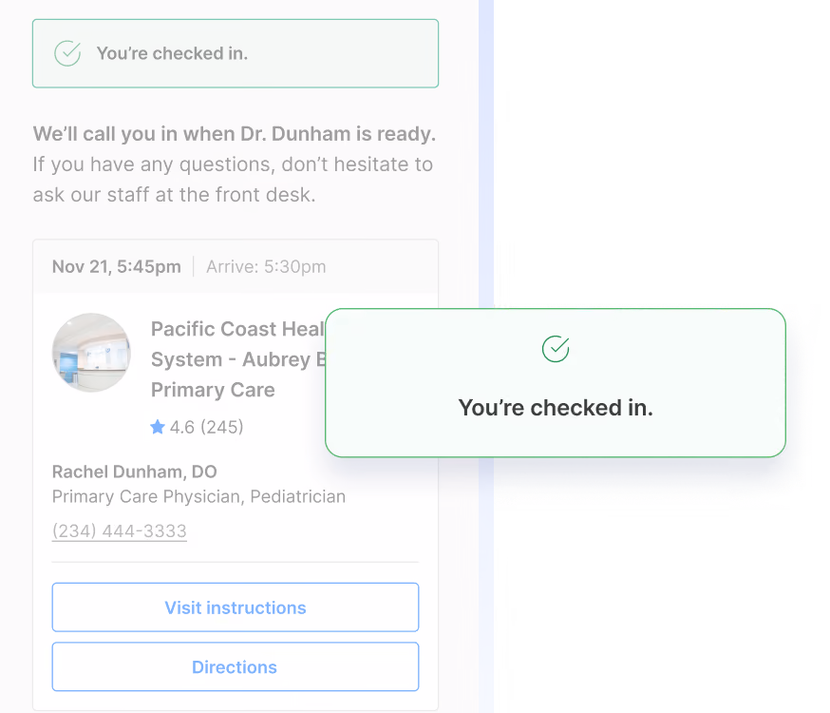Screen dimensions: 830x713
Task: Click the checkmark icon in the top banner
Action: coord(67,53)
